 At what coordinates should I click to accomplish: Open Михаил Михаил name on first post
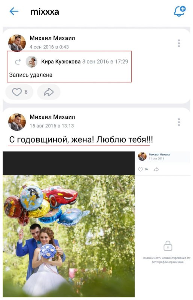52,38
